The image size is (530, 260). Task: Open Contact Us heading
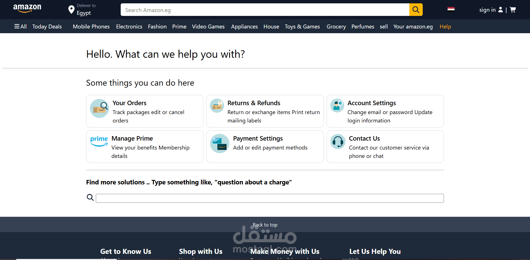364,138
